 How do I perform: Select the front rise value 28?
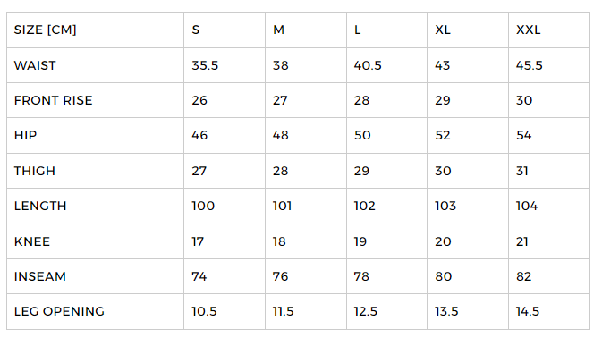(x=361, y=100)
